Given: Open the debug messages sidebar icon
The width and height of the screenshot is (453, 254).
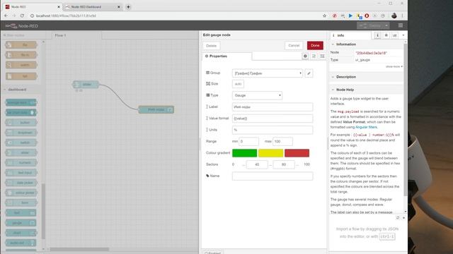Looking at the screenshot, I should (x=386, y=35).
